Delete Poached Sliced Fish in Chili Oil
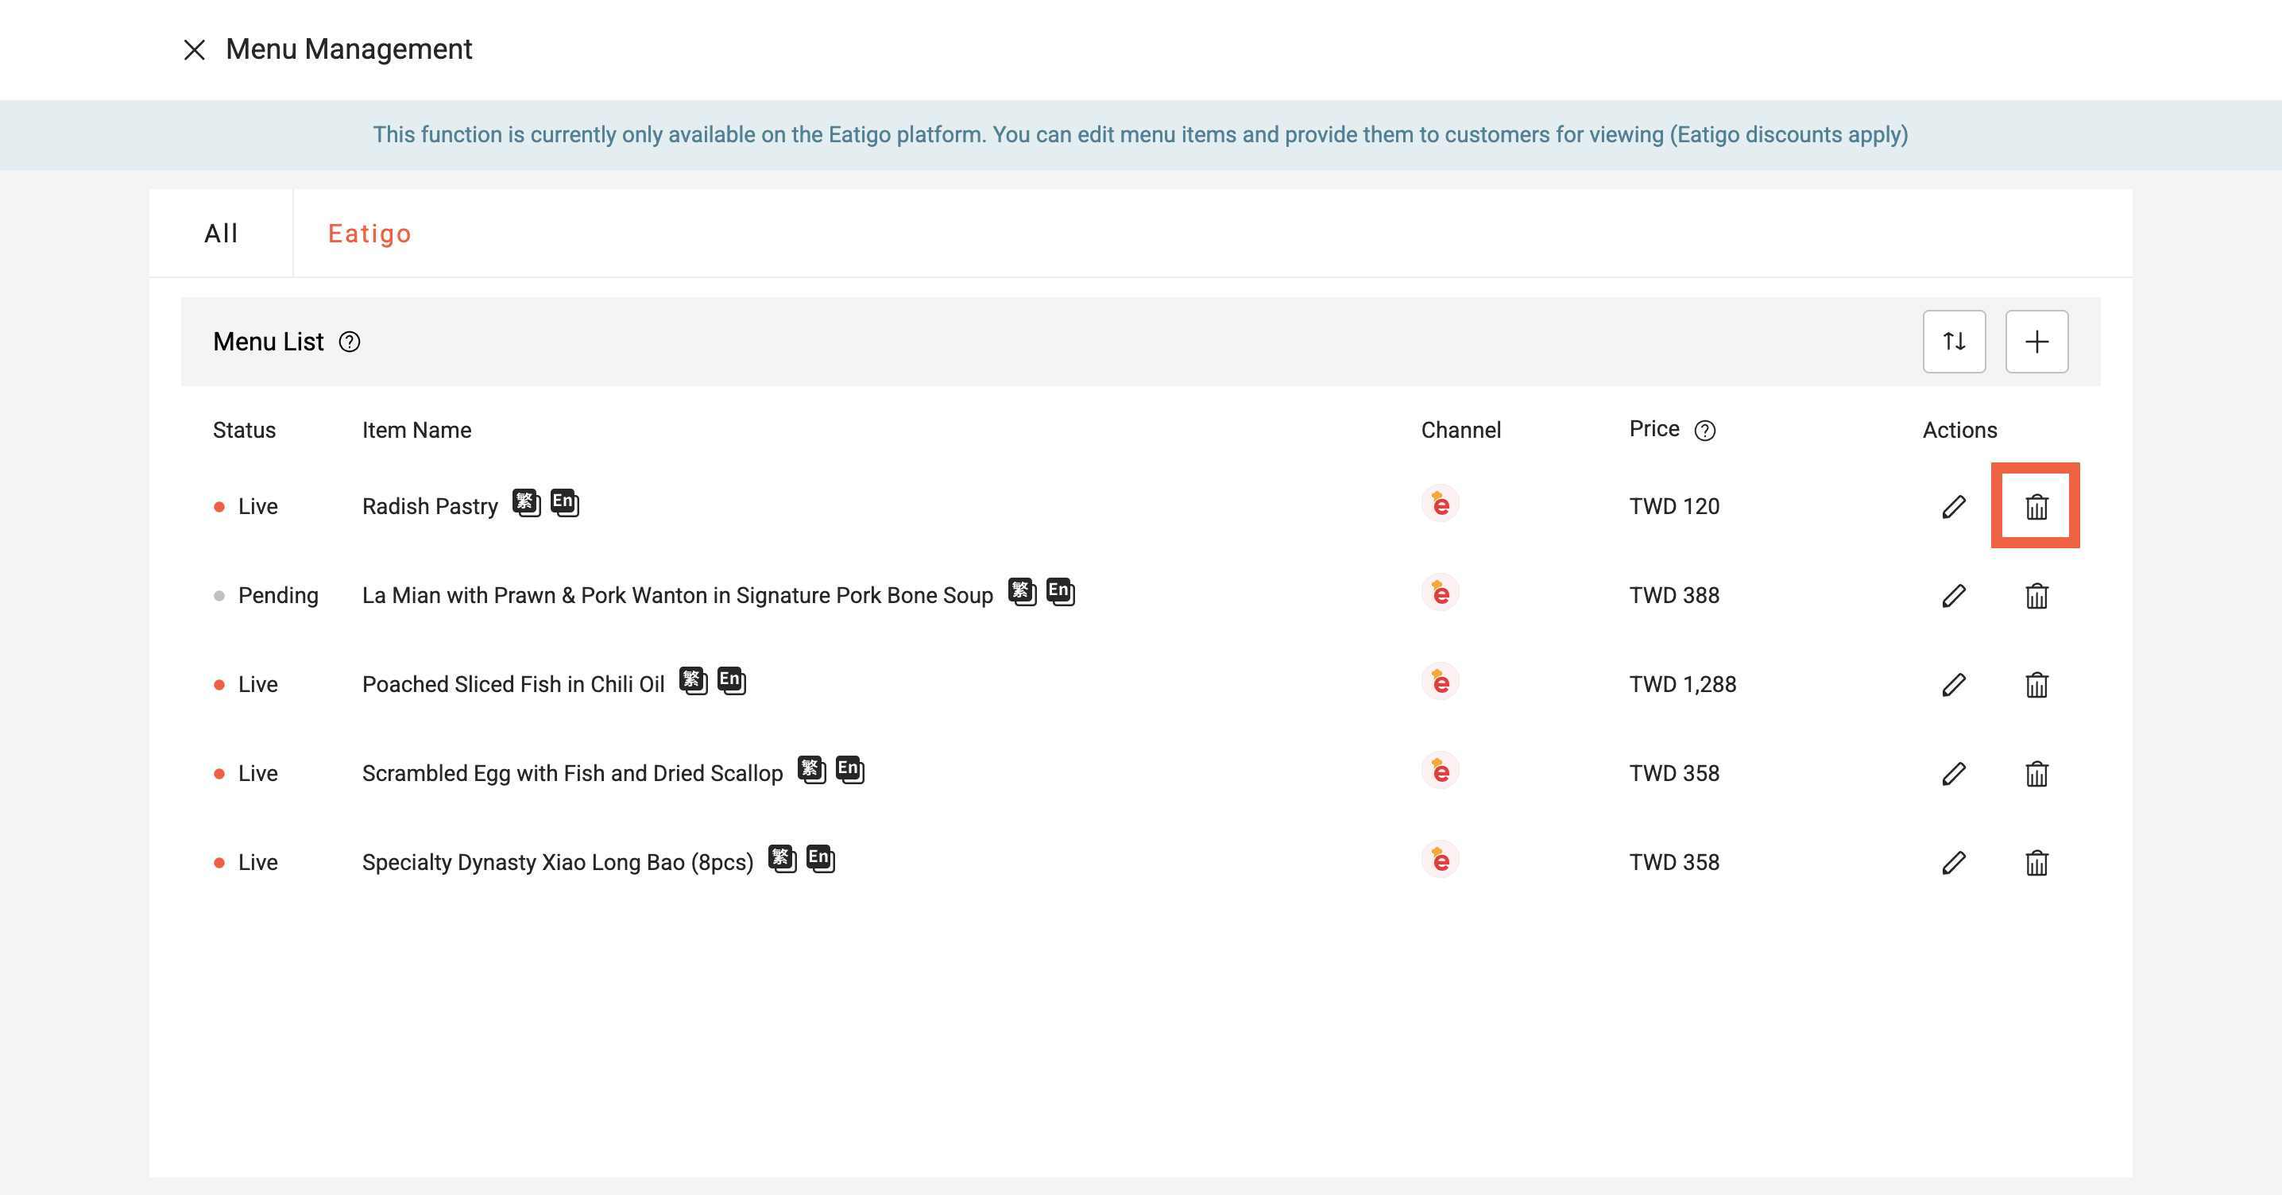The image size is (2282, 1195). click(2036, 685)
